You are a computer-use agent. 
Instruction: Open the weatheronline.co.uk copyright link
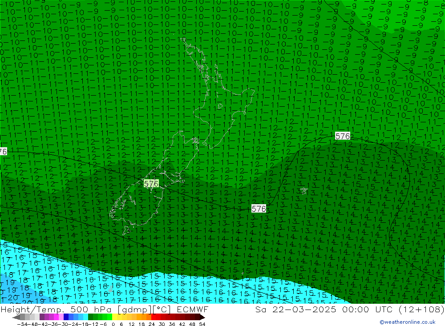[x=408, y=322]
